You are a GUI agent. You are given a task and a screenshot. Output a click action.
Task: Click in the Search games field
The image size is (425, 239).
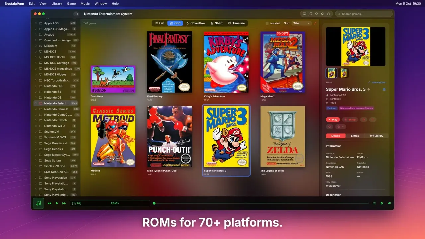(364, 14)
